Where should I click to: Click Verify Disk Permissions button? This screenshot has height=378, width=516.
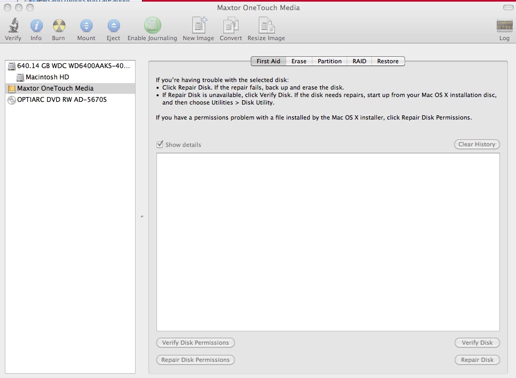click(196, 343)
